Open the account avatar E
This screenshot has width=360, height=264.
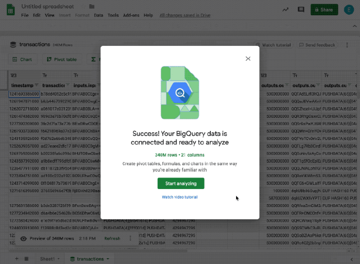[349, 10]
